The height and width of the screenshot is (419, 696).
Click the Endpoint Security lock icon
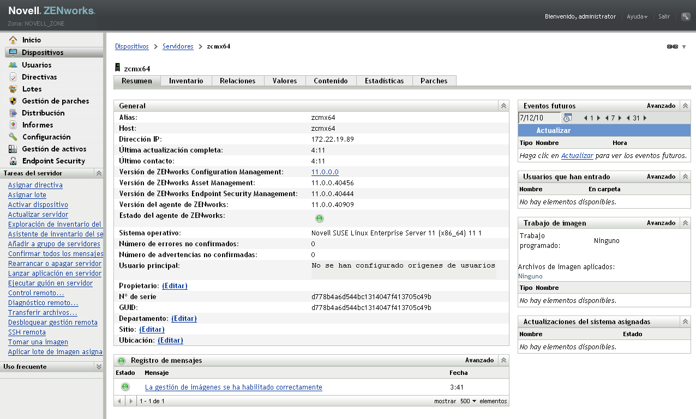pyautogui.click(x=13, y=161)
